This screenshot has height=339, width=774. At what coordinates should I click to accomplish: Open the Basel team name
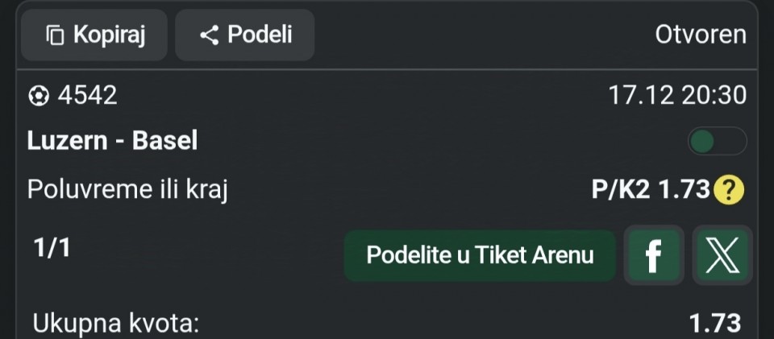[x=164, y=142]
